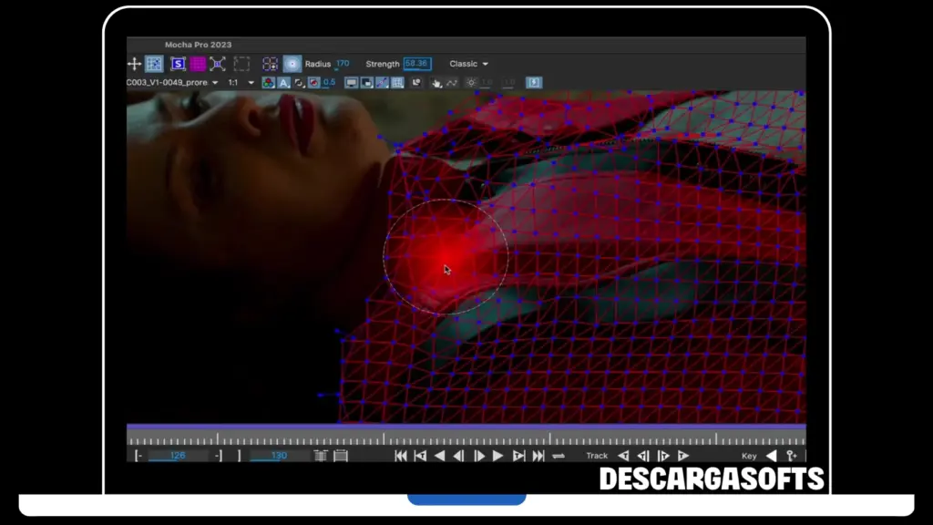Click the RGB color channels icon
933x525 pixels.
(268, 82)
